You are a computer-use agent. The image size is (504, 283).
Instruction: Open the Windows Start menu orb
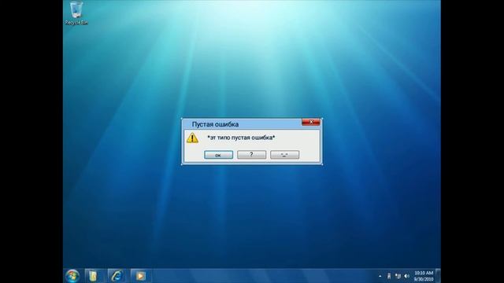(x=72, y=276)
